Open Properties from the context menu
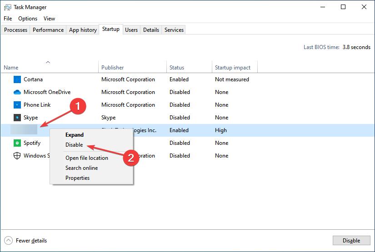 pyautogui.click(x=77, y=178)
